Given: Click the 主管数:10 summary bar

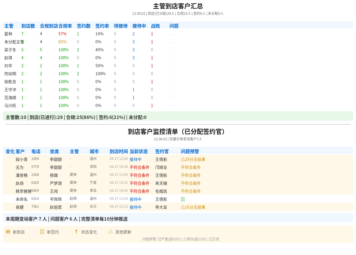Looking at the screenshot, I should pyautogui.click(x=178, y=116).
